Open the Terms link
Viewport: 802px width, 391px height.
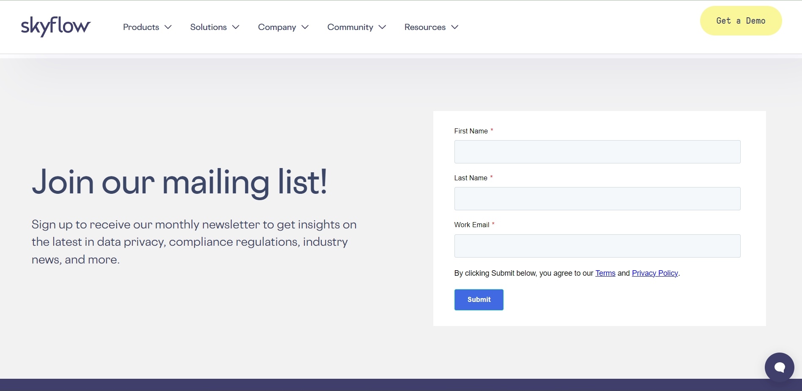[605, 273]
